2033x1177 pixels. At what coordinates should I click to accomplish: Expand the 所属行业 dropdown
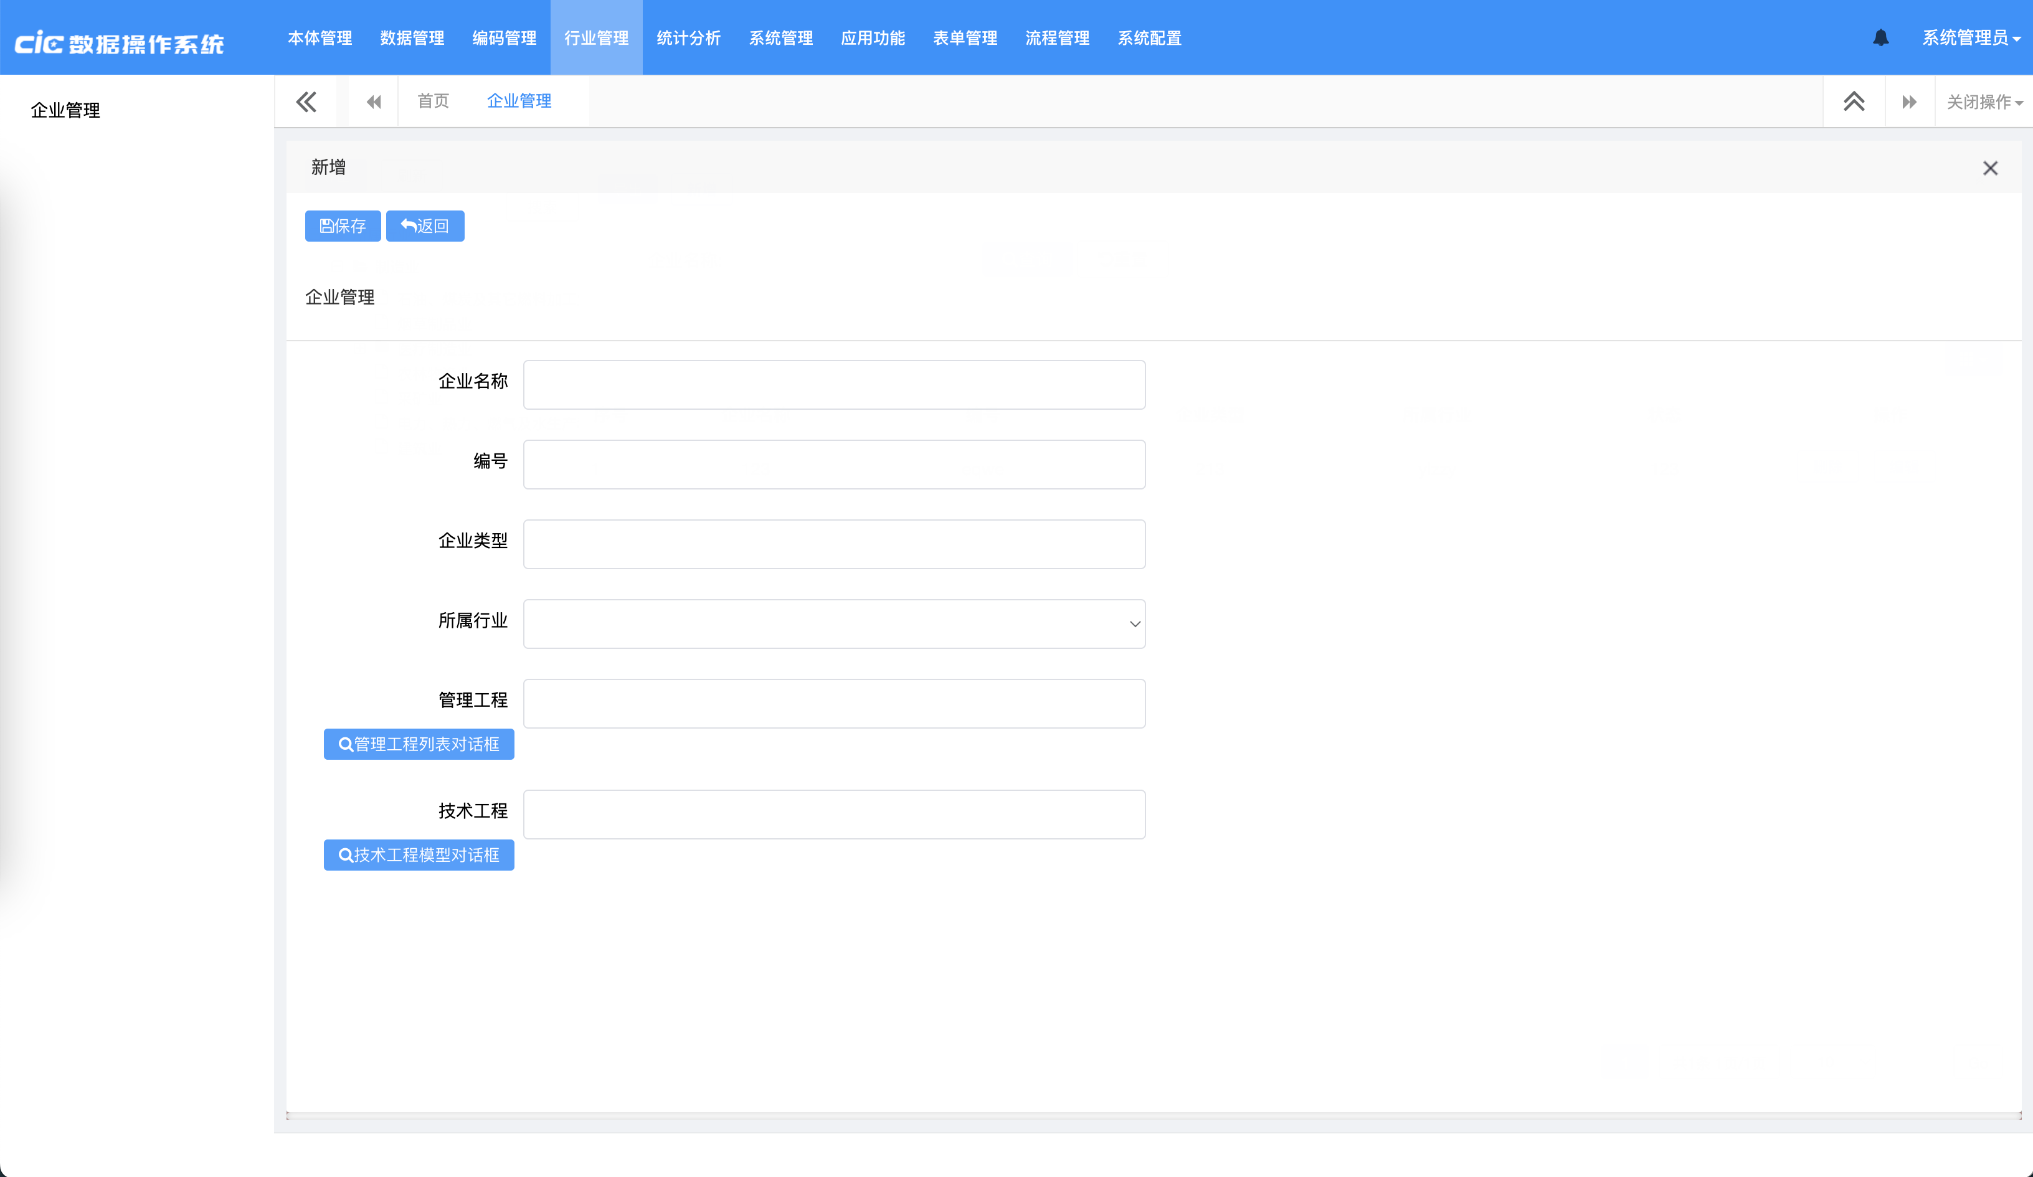[834, 623]
